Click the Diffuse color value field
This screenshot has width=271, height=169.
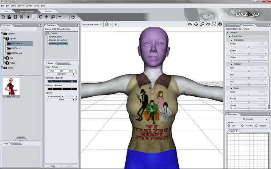point(61,71)
